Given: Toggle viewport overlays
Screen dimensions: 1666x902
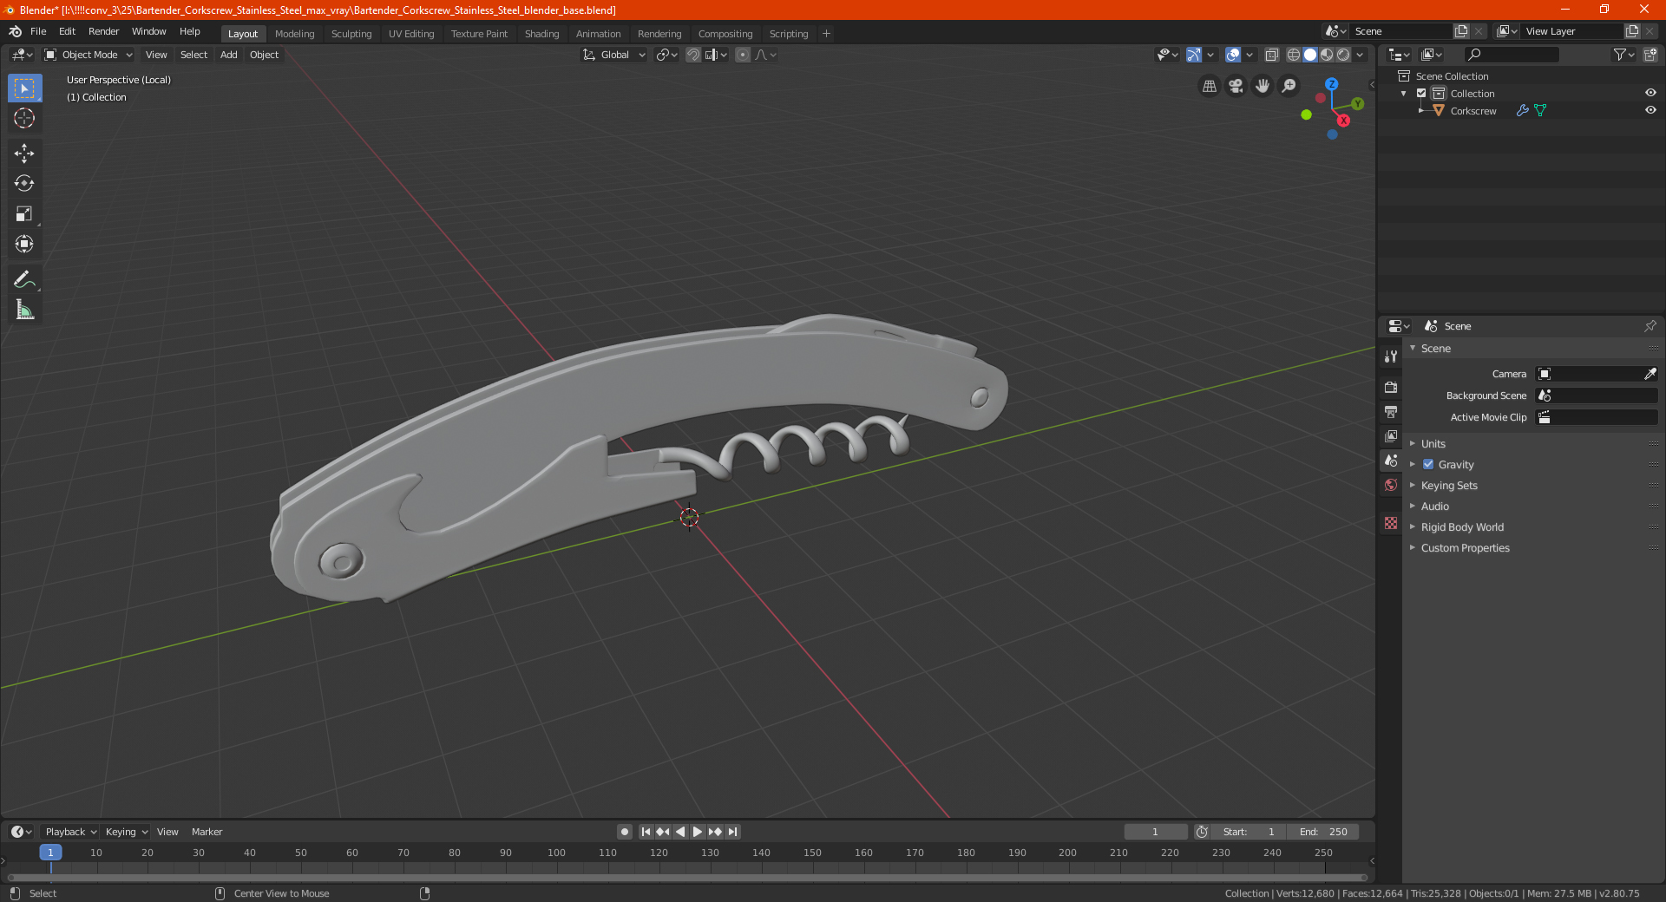Looking at the screenshot, I should click(x=1233, y=55).
